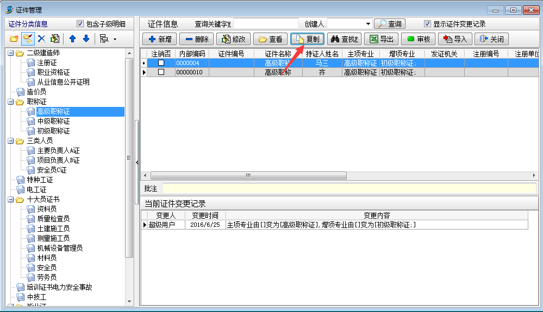Click the add new category folder icon
The width and height of the screenshot is (543, 312).
pyautogui.click(x=14, y=39)
